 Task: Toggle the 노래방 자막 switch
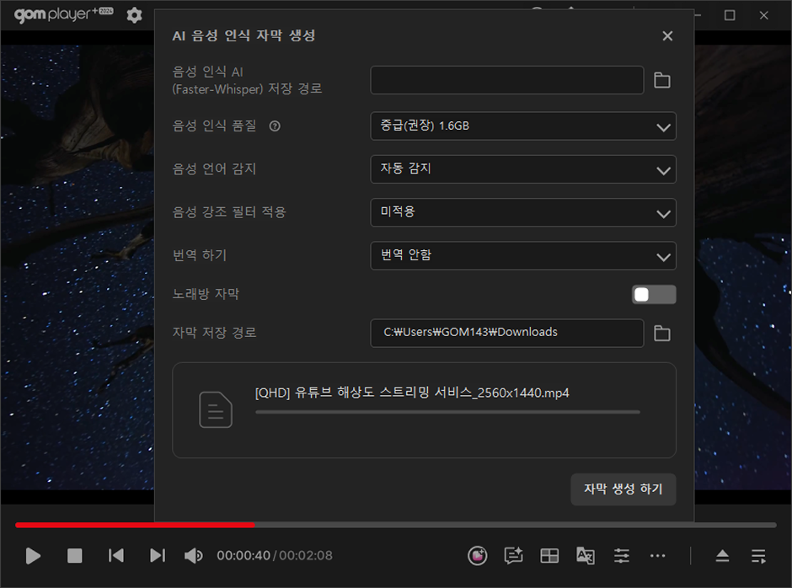pyautogui.click(x=654, y=294)
